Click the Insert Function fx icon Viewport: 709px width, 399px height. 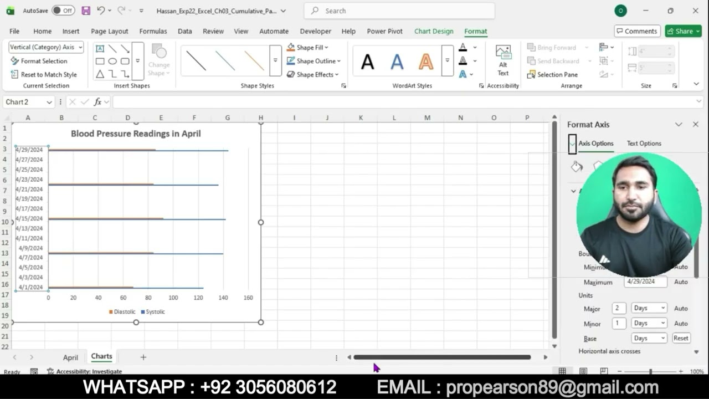coord(98,102)
